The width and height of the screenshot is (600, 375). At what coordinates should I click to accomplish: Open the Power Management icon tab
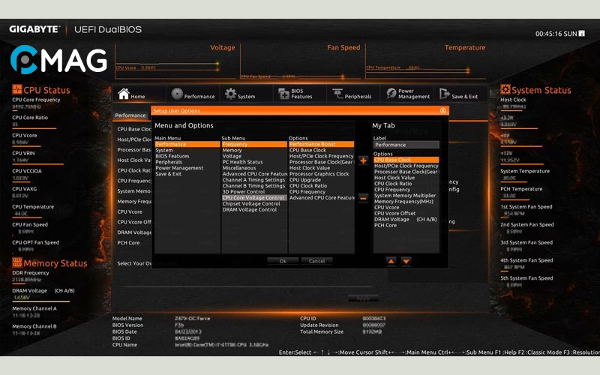(x=391, y=94)
